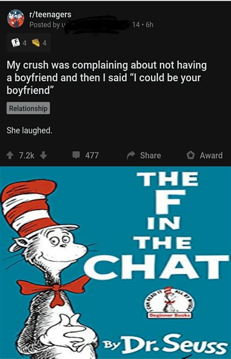The height and width of the screenshot is (359, 231).
Task: Open the r/teenagers subreddit avatar
Action: 16,19
